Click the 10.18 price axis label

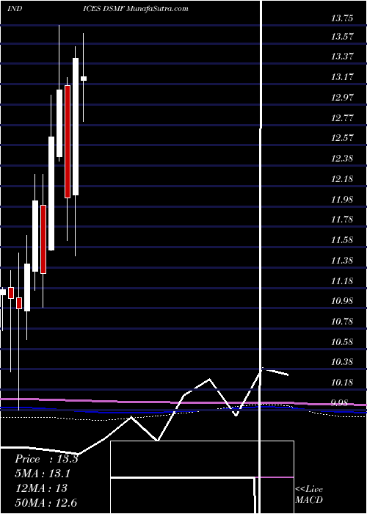click(342, 383)
